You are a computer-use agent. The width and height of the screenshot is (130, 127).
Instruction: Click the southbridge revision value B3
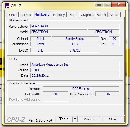pyautogui.click(x=114, y=44)
